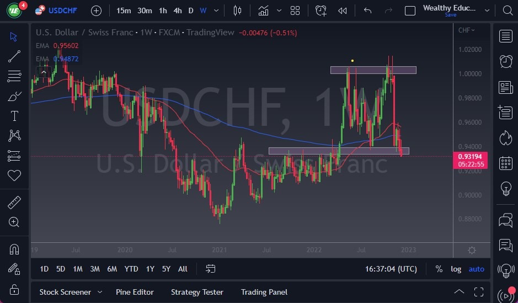
Task: Open the streams panel with red notification
Action: 507,295
